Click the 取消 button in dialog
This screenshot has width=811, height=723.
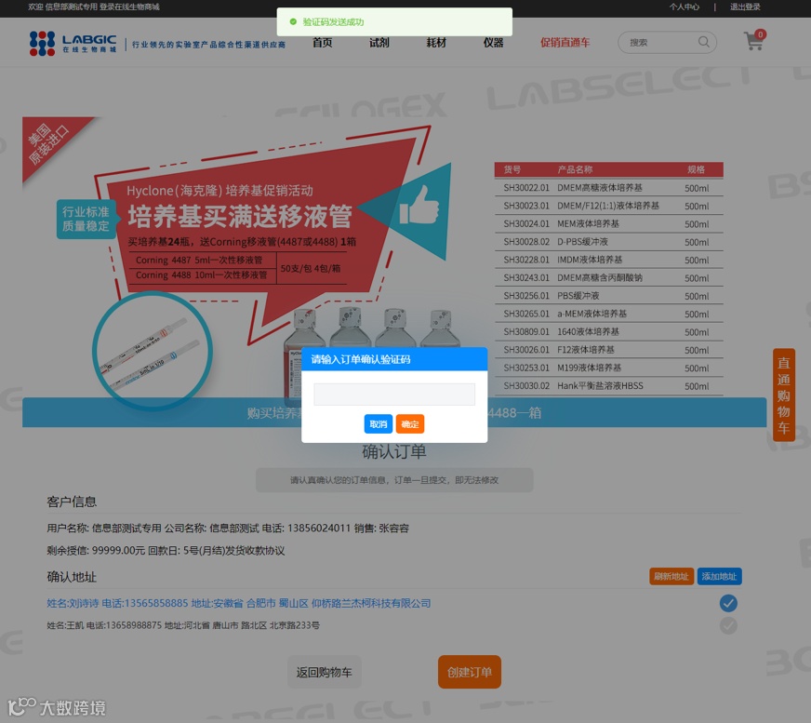tap(379, 424)
